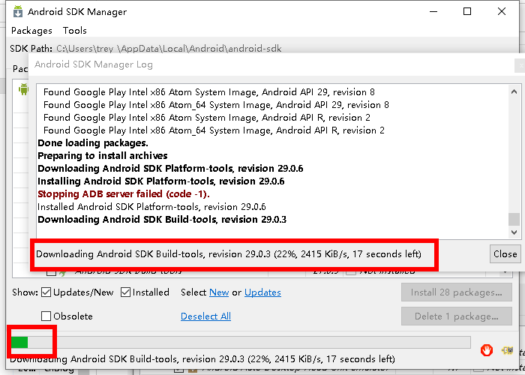Click the Delete 1 package button
The height and width of the screenshot is (375, 525).
tap(457, 316)
